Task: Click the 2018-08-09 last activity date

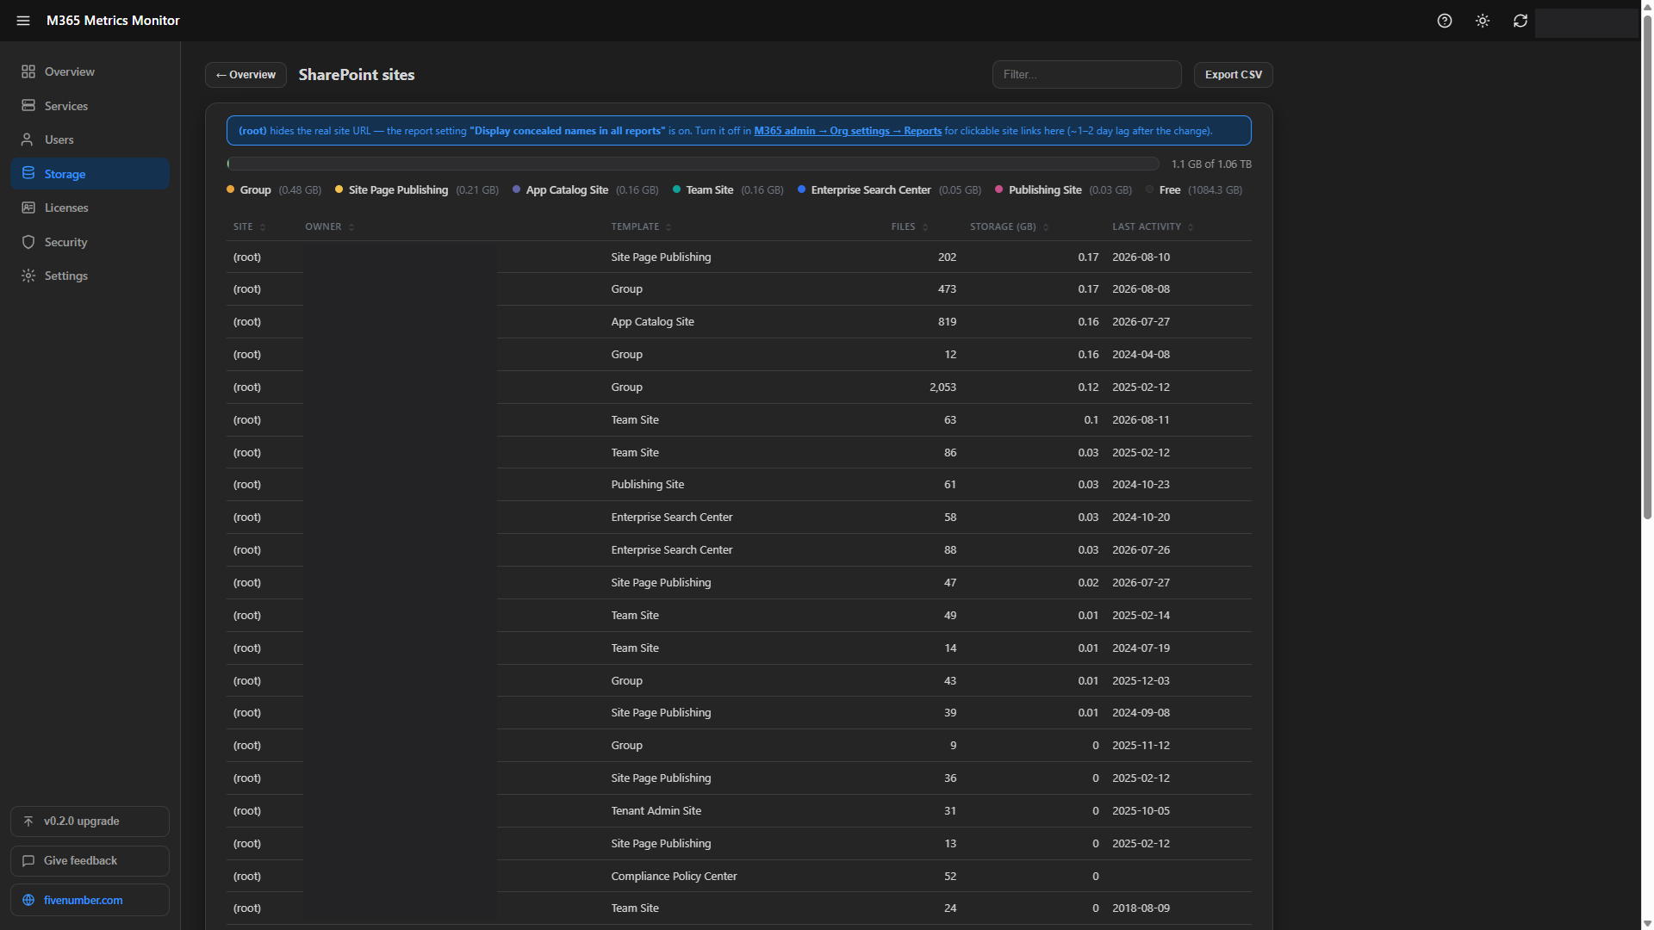Action: point(1141,908)
